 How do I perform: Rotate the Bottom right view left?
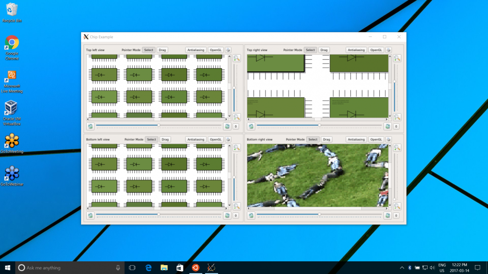(x=251, y=216)
